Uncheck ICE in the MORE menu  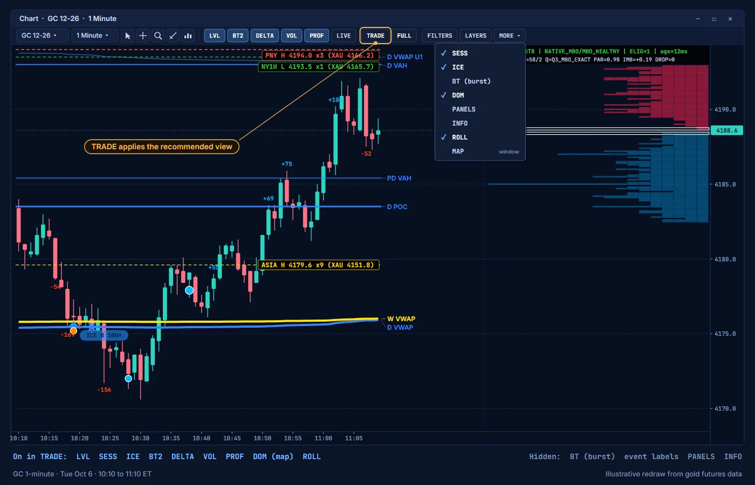[480, 67]
